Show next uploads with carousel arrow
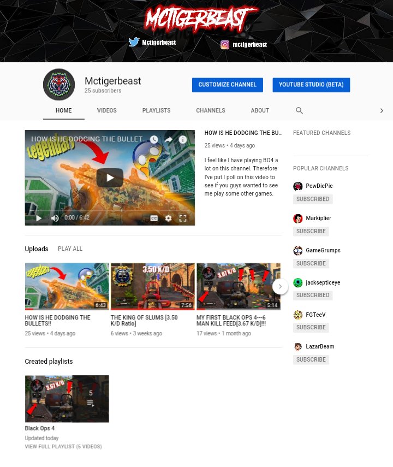Screen dimensions: 393x467 (280, 287)
